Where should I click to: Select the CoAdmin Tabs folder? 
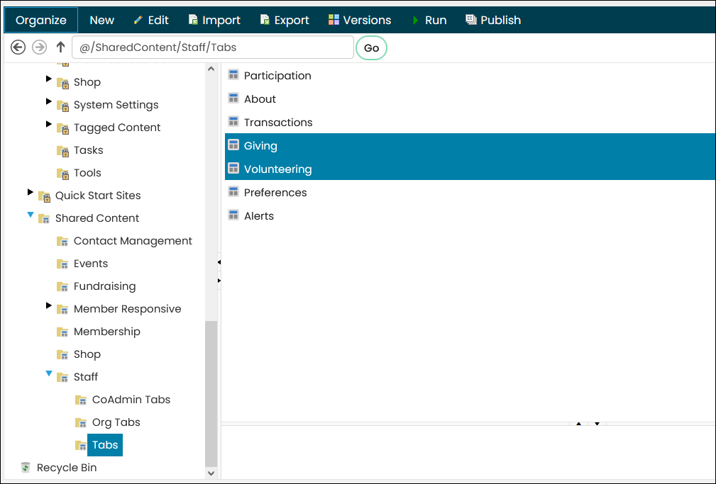coord(131,400)
